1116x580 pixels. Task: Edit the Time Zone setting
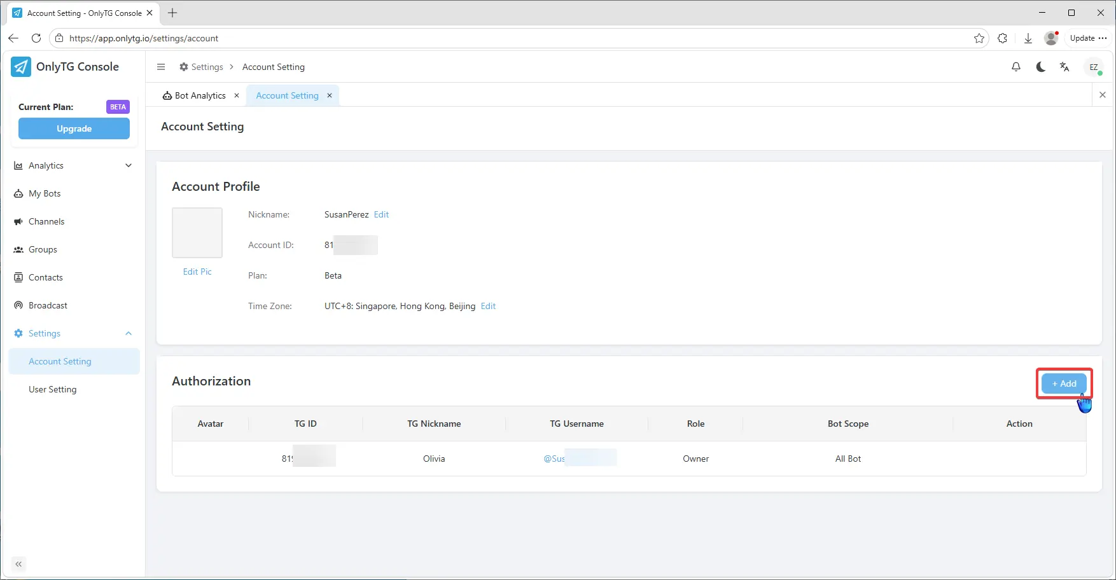coord(488,306)
